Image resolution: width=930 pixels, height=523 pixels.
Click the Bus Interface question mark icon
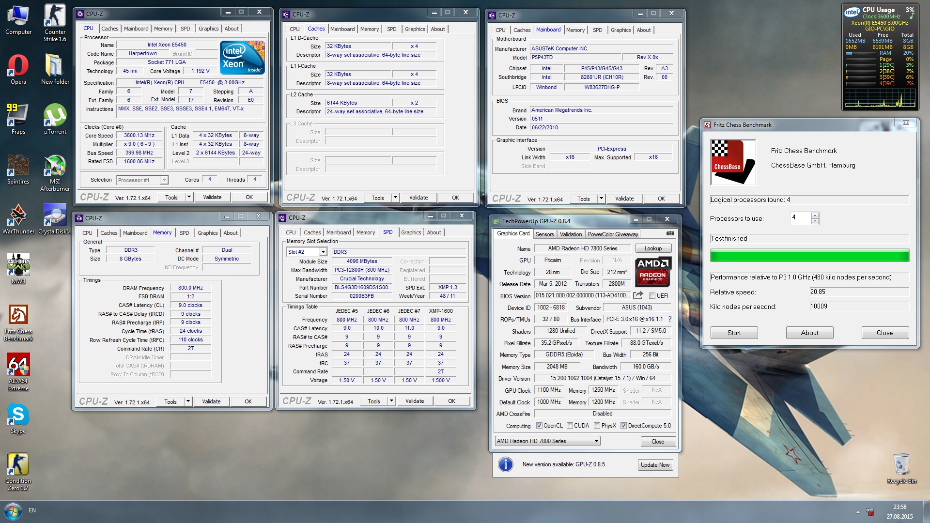coord(670,319)
